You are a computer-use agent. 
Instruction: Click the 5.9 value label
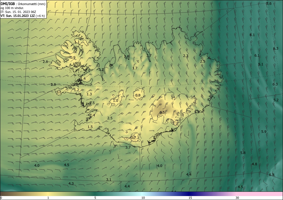coord(264,132)
